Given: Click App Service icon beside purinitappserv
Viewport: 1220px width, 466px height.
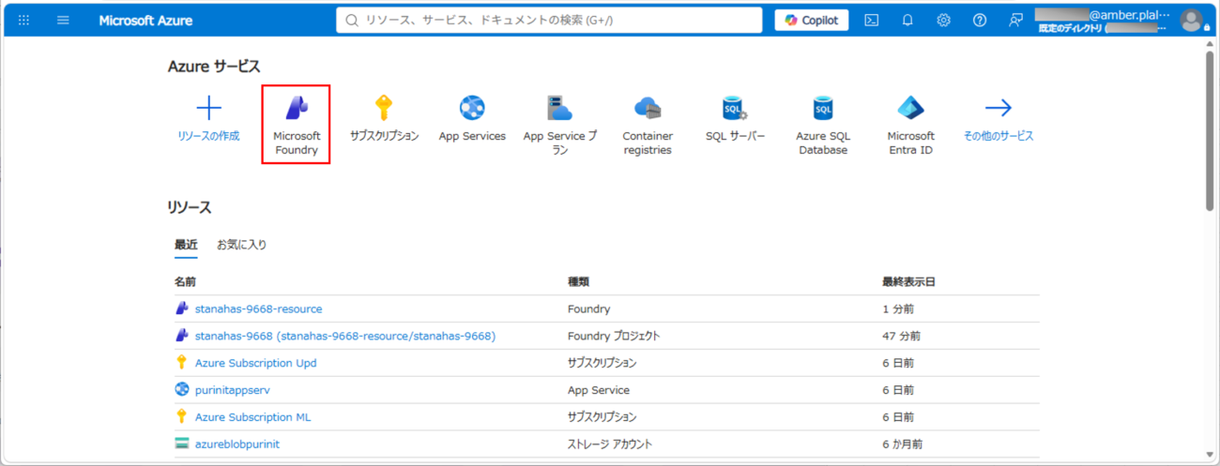Looking at the screenshot, I should (x=182, y=390).
